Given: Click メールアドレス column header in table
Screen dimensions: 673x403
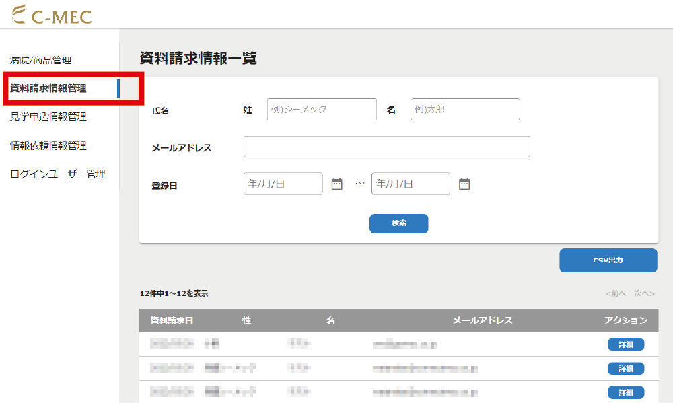Looking at the screenshot, I should pyautogui.click(x=483, y=320).
